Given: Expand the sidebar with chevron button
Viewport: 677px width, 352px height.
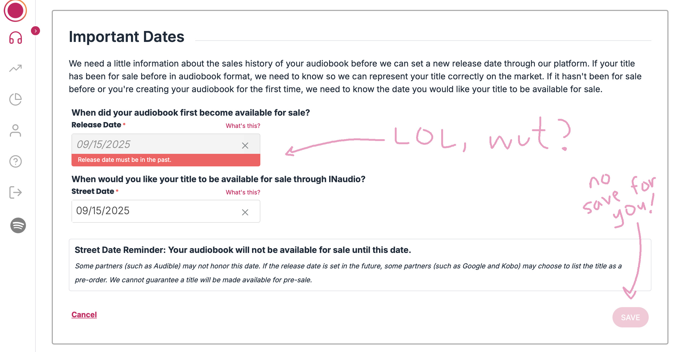Looking at the screenshot, I should tap(35, 31).
